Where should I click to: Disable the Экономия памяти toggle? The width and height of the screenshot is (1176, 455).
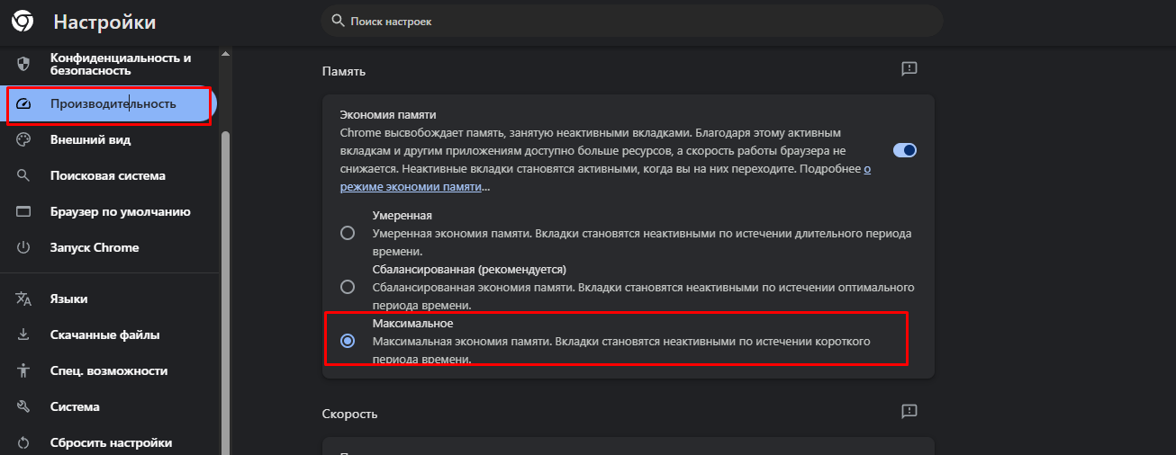(904, 150)
